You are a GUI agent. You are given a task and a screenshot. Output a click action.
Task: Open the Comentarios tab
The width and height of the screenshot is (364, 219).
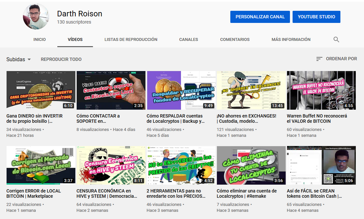click(235, 39)
